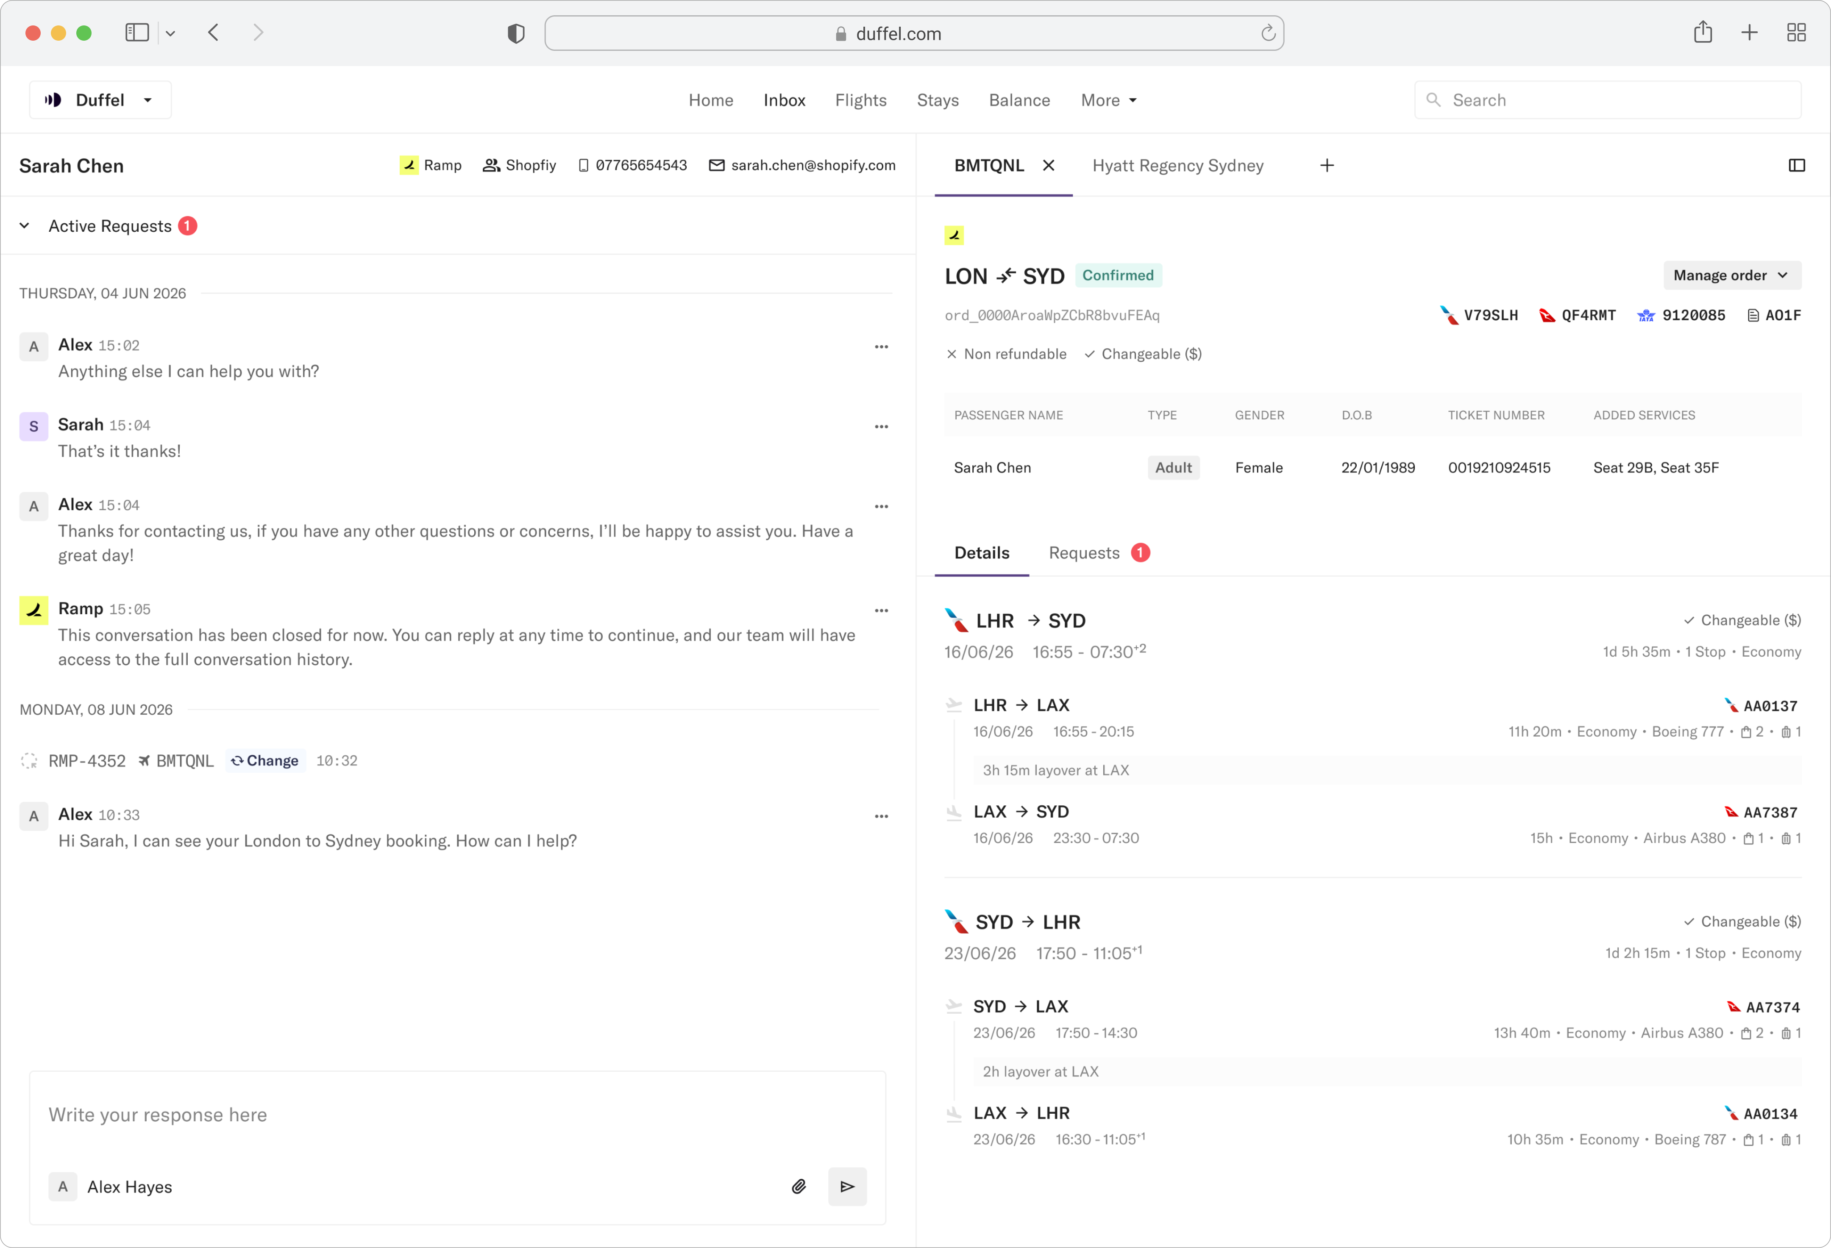
Task: Click the Confirmed status badge
Action: click(x=1118, y=275)
